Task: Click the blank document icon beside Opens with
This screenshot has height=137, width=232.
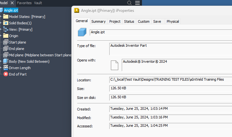Action: click(x=114, y=65)
